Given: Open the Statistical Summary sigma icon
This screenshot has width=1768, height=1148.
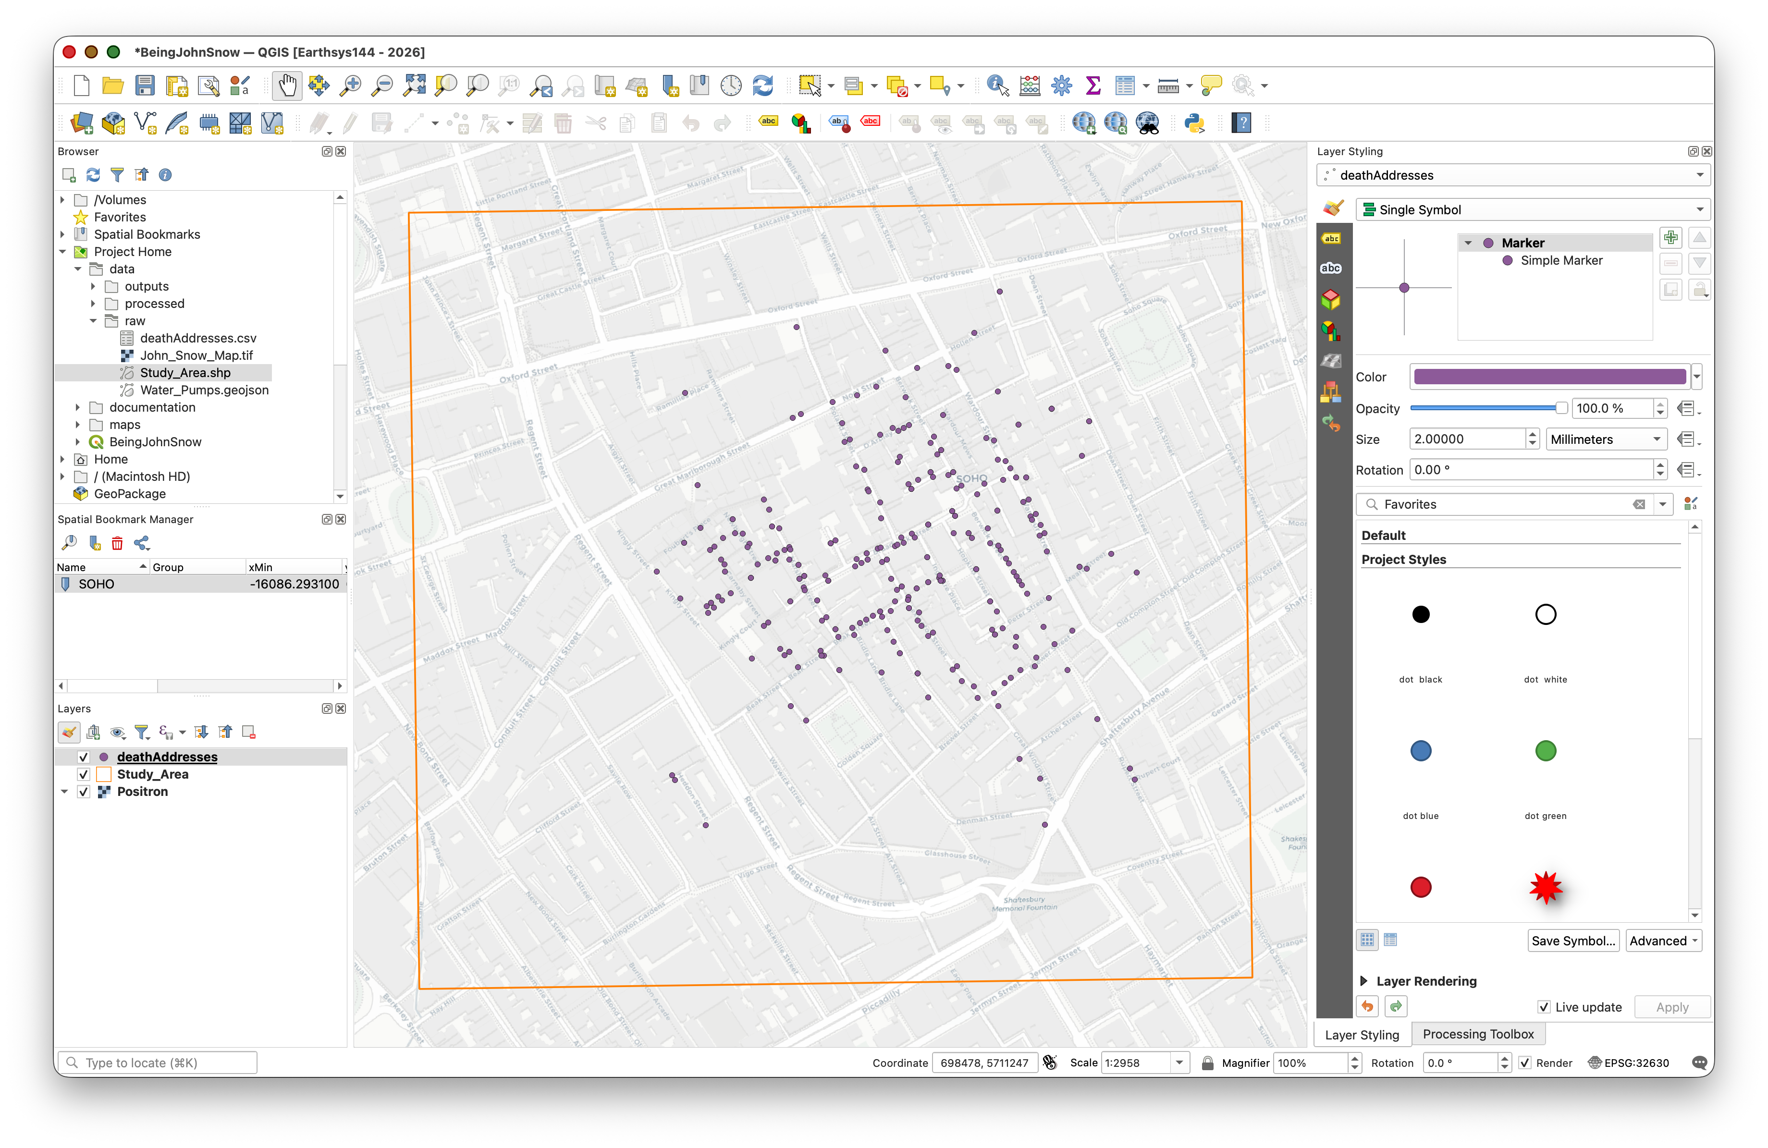Looking at the screenshot, I should tap(1093, 86).
